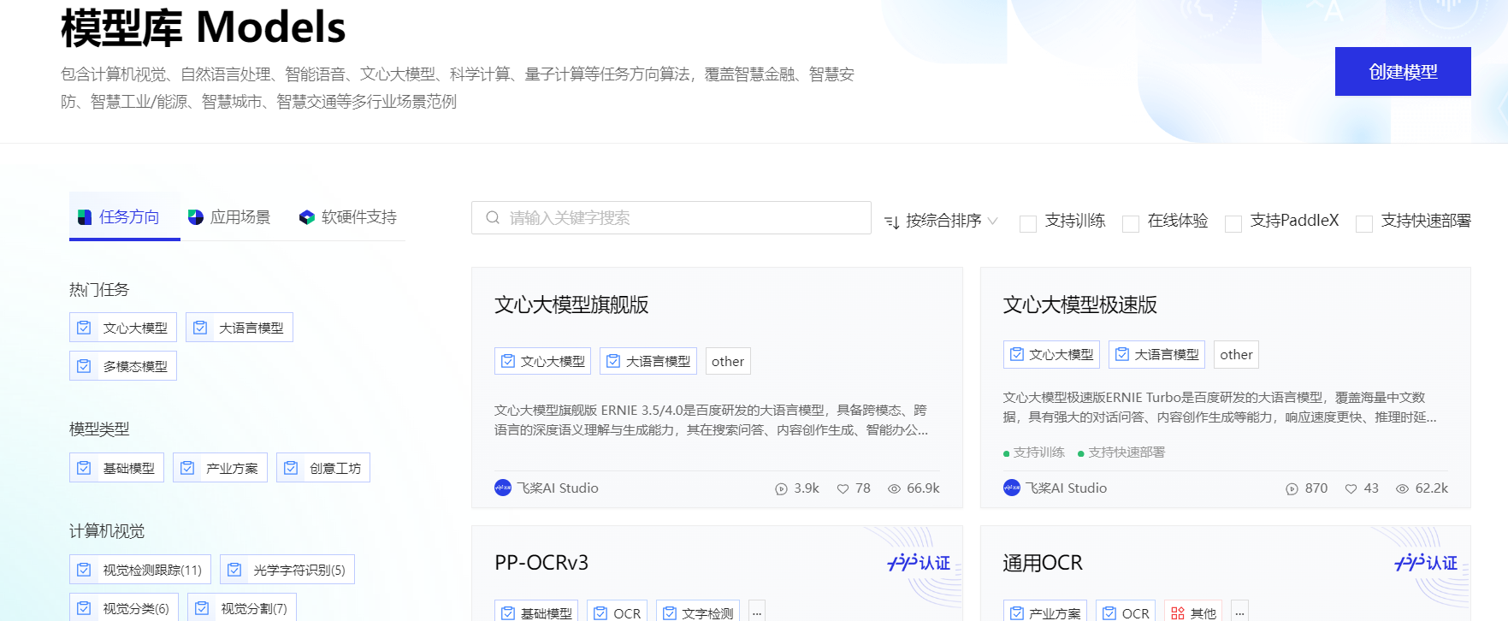Click the 创建模型 button
Image resolution: width=1508 pixels, height=621 pixels.
coord(1403,72)
